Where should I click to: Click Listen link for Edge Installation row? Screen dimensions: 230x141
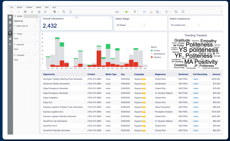coord(196,98)
